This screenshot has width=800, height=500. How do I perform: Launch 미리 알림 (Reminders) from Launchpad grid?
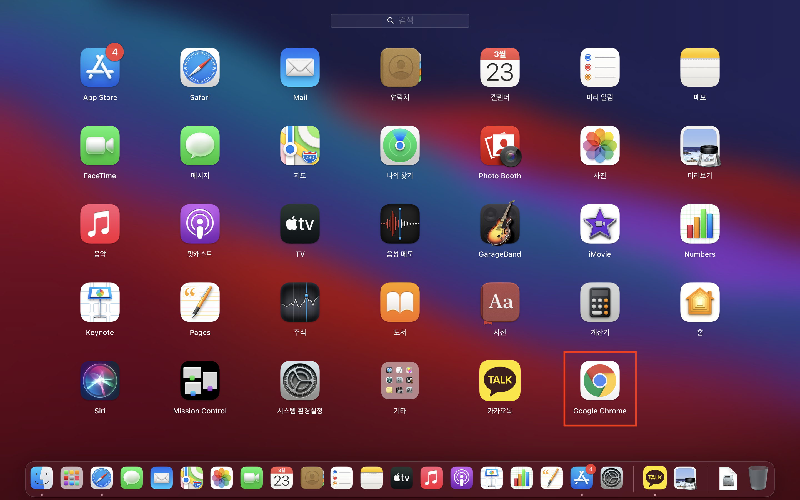pyautogui.click(x=600, y=67)
